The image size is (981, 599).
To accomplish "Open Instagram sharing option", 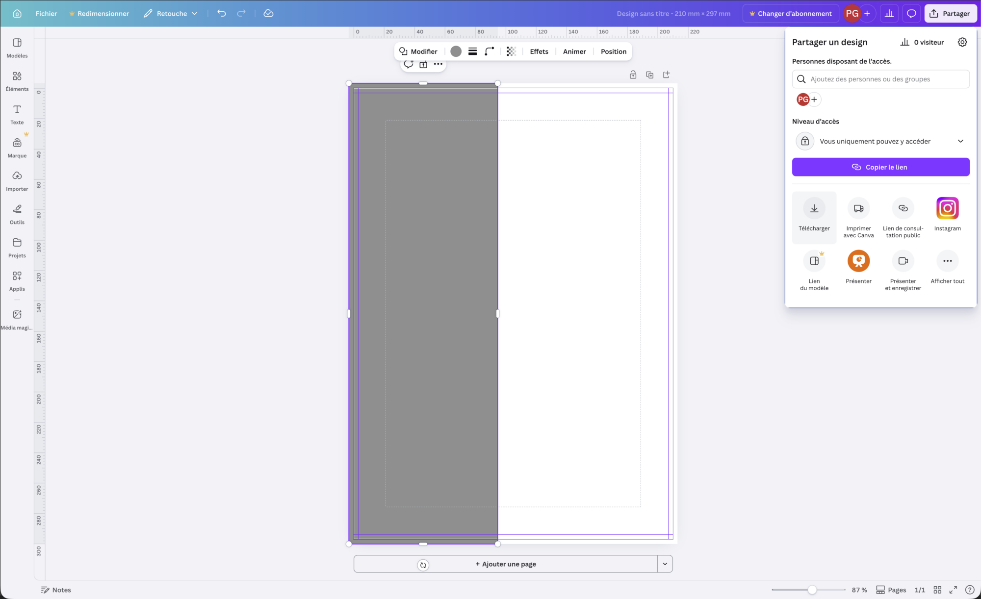I will (947, 209).
